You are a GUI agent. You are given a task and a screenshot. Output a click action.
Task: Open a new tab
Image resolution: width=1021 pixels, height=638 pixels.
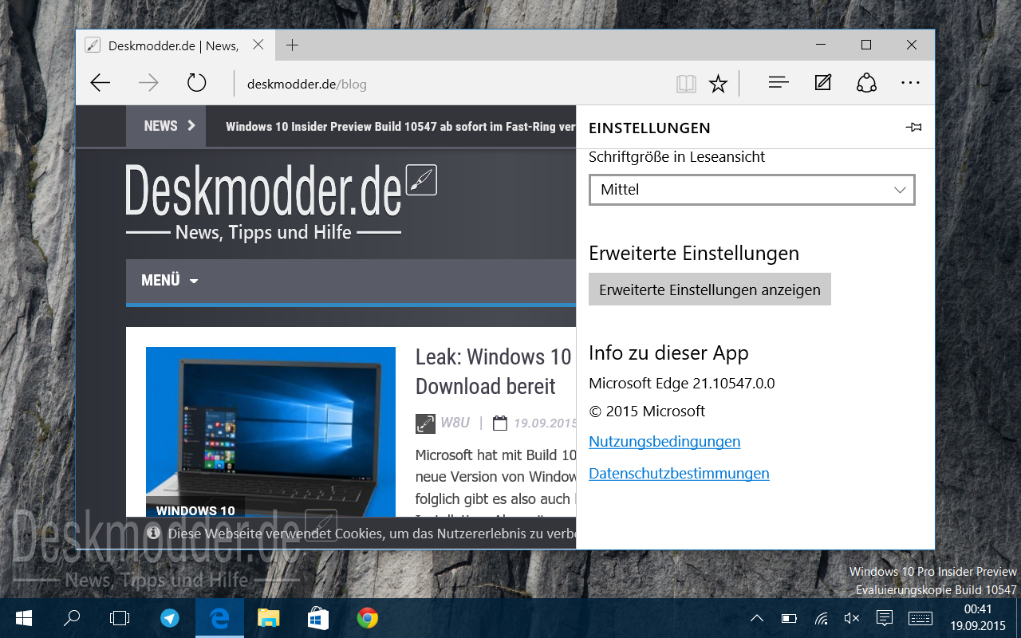pos(293,45)
